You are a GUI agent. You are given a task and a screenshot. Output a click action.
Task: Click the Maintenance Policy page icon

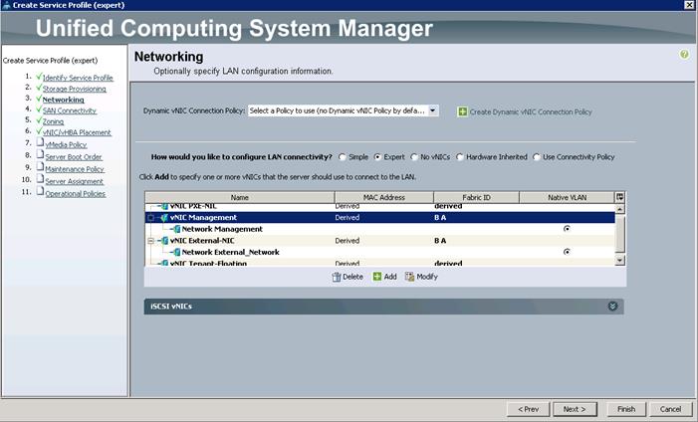click(40, 167)
